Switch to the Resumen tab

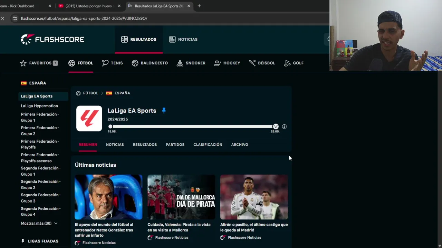pyautogui.click(x=88, y=145)
